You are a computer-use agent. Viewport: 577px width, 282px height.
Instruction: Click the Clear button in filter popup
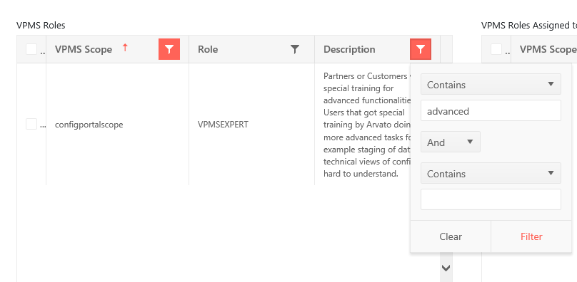pyautogui.click(x=451, y=236)
